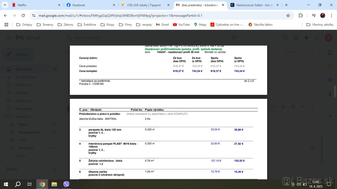Reload the current page
This screenshot has width=337, height=189.
(23, 16)
